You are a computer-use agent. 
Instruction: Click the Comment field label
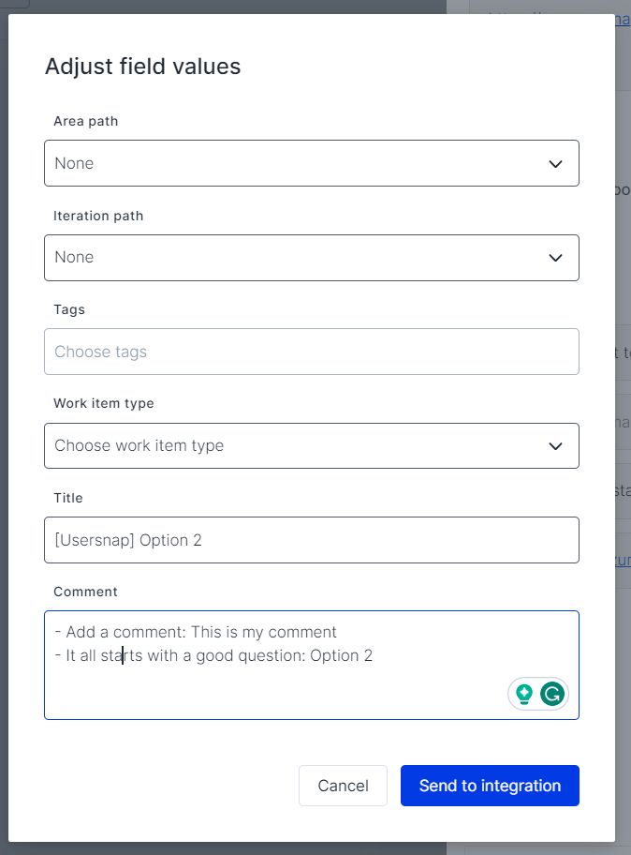(86, 592)
